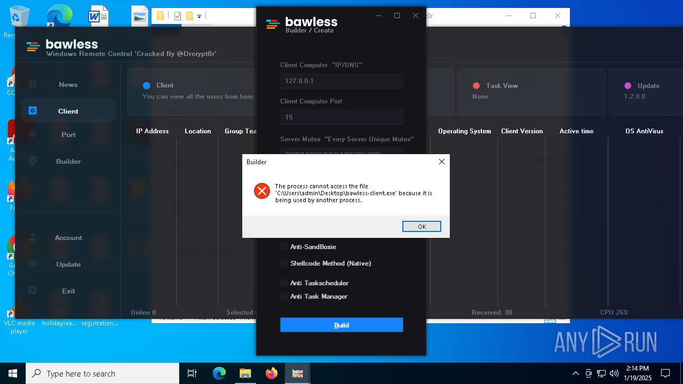Viewport: 683px width, 384px height.
Task: Open the Builder menu item
Action: [68, 161]
